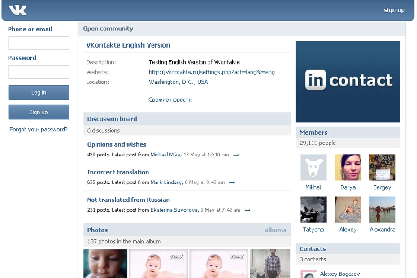Open the Forgot your password link
This screenshot has width=417, height=278.
39,130
